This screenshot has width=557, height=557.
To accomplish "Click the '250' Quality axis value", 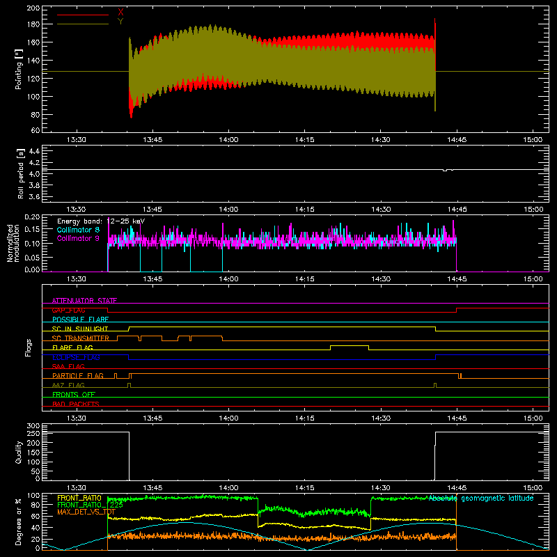I will pyautogui.click(x=33, y=433).
